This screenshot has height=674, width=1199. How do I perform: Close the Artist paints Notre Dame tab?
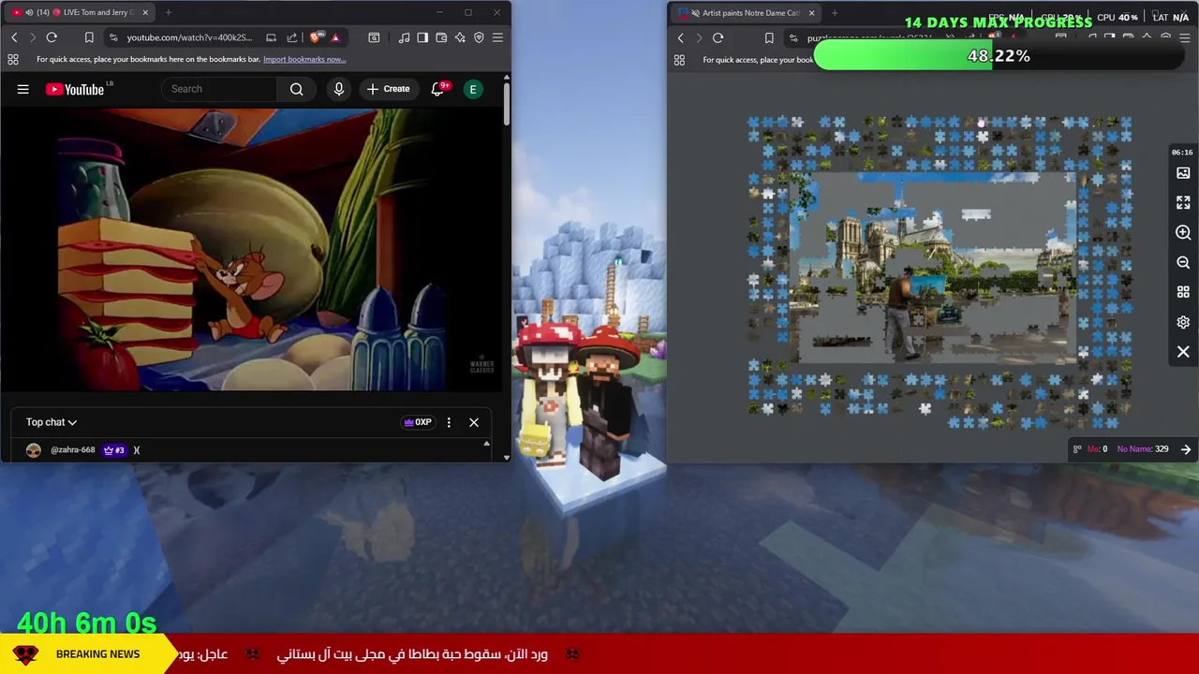(812, 13)
